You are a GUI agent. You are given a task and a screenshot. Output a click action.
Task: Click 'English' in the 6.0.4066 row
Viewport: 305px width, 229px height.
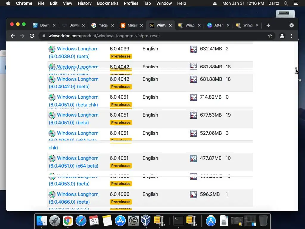(x=150, y=194)
